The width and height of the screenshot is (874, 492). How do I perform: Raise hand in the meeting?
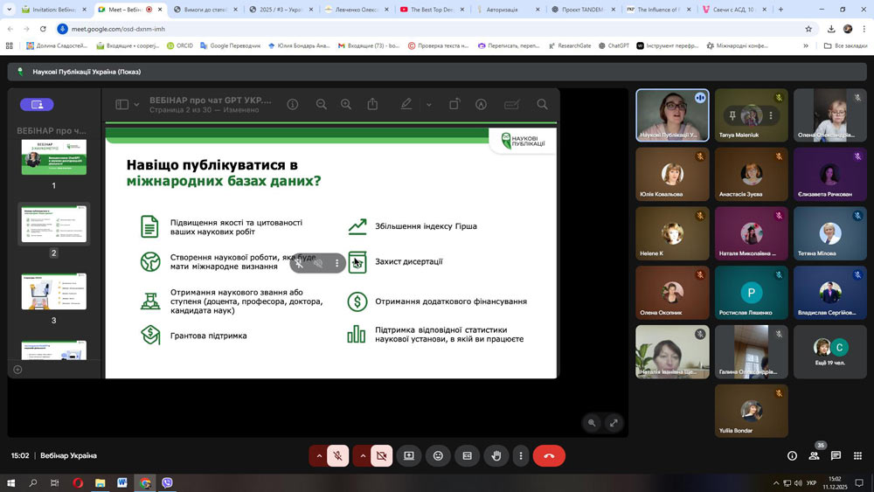click(496, 455)
